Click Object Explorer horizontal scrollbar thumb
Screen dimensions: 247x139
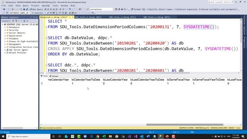click(13, 128)
